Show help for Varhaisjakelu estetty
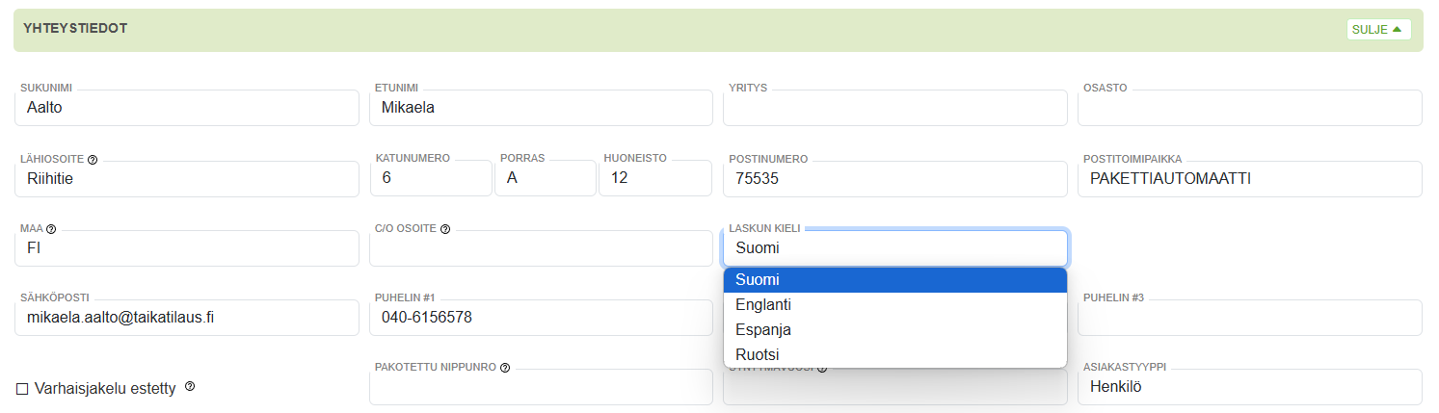 pos(190,386)
